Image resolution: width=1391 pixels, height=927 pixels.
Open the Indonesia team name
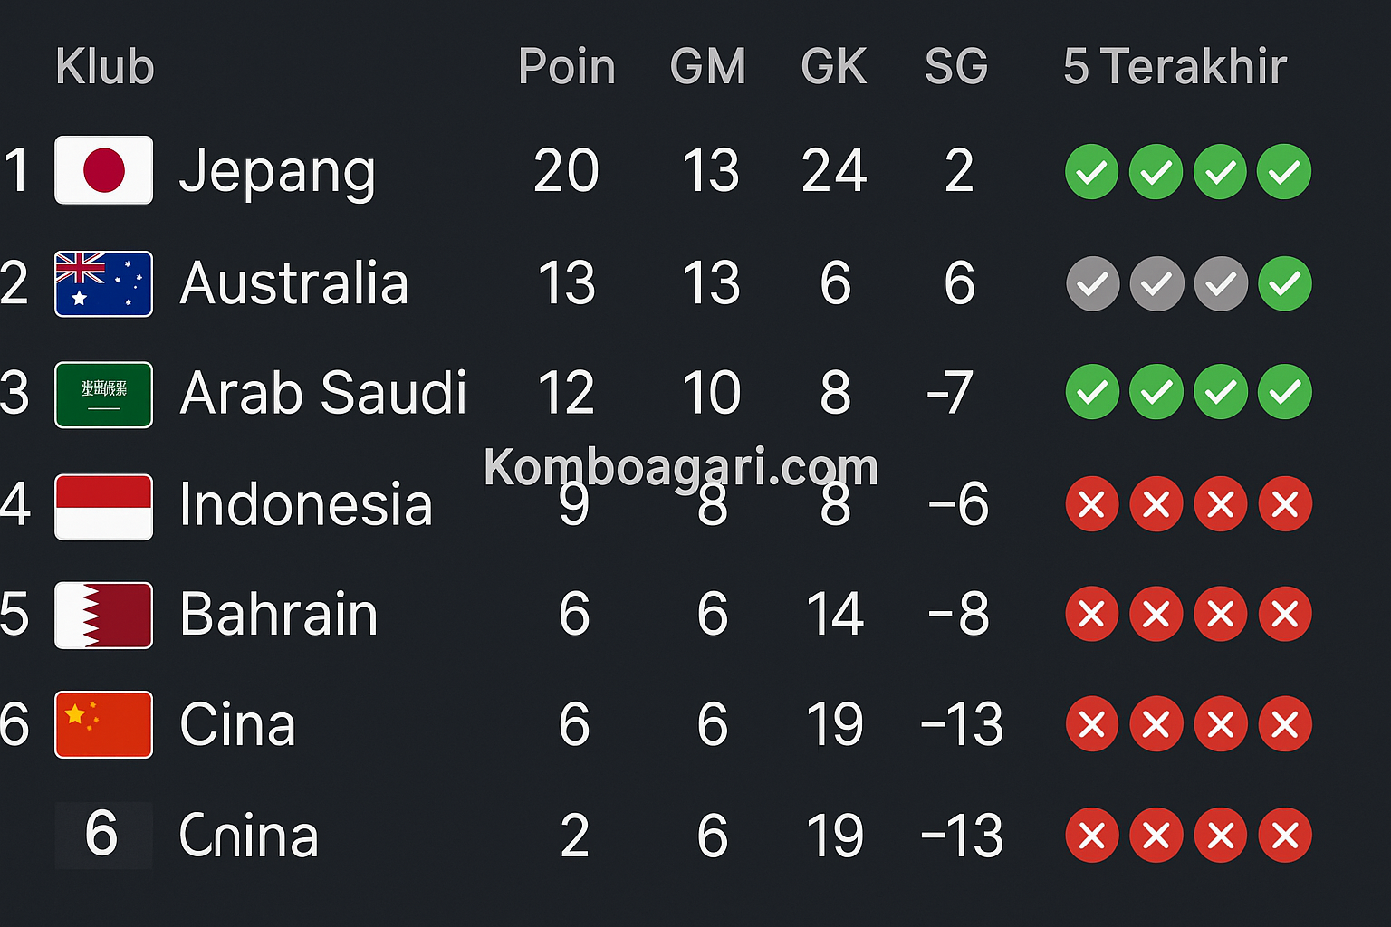pos(306,503)
